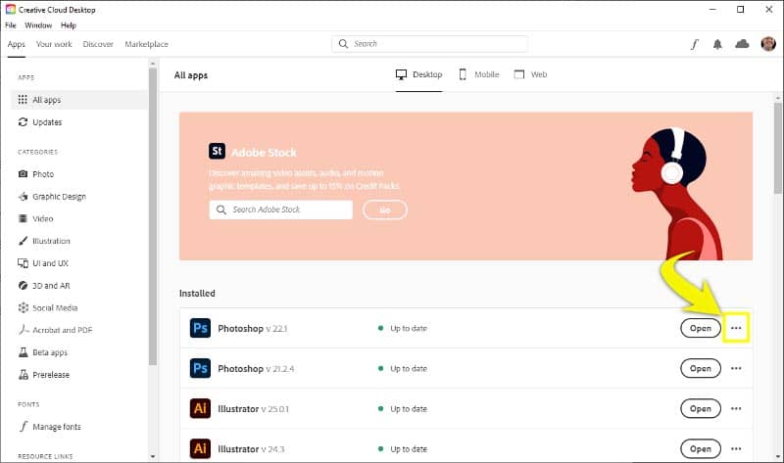
Task: Open Illustrator v 25.0.1
Action: (701, 408)
